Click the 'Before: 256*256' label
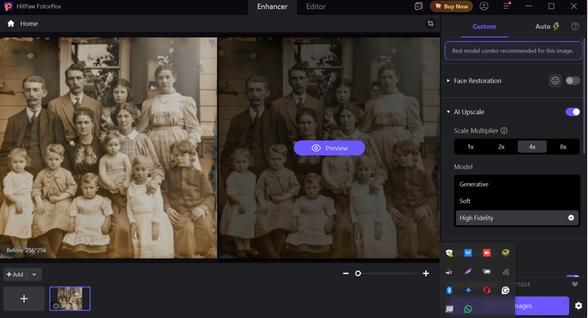 [26, 250]
